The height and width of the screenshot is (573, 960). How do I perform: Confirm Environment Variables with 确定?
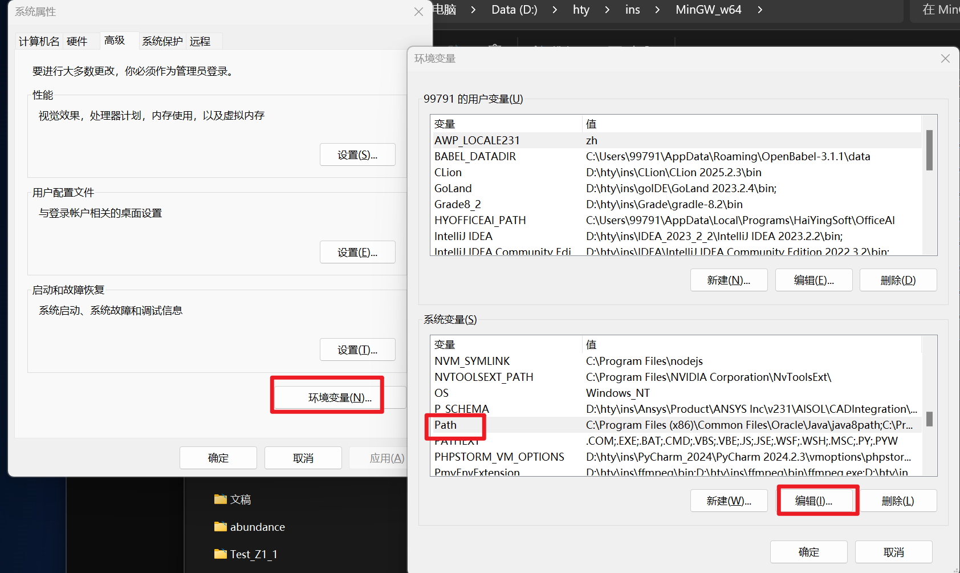(808, 552)
